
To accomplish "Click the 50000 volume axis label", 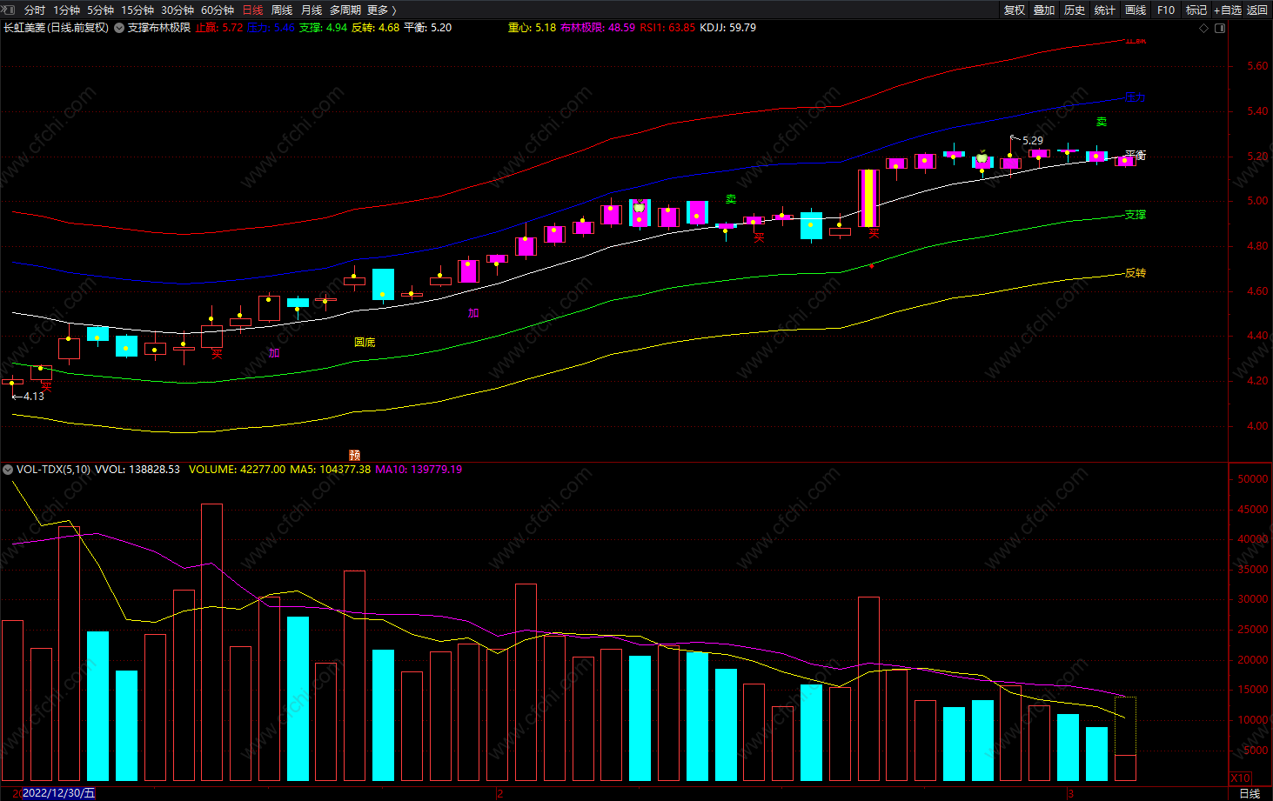I will click(1252, 479).
